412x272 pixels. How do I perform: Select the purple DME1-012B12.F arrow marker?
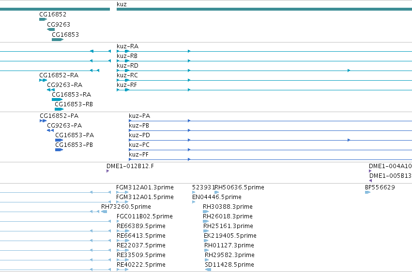pos(108,171)
